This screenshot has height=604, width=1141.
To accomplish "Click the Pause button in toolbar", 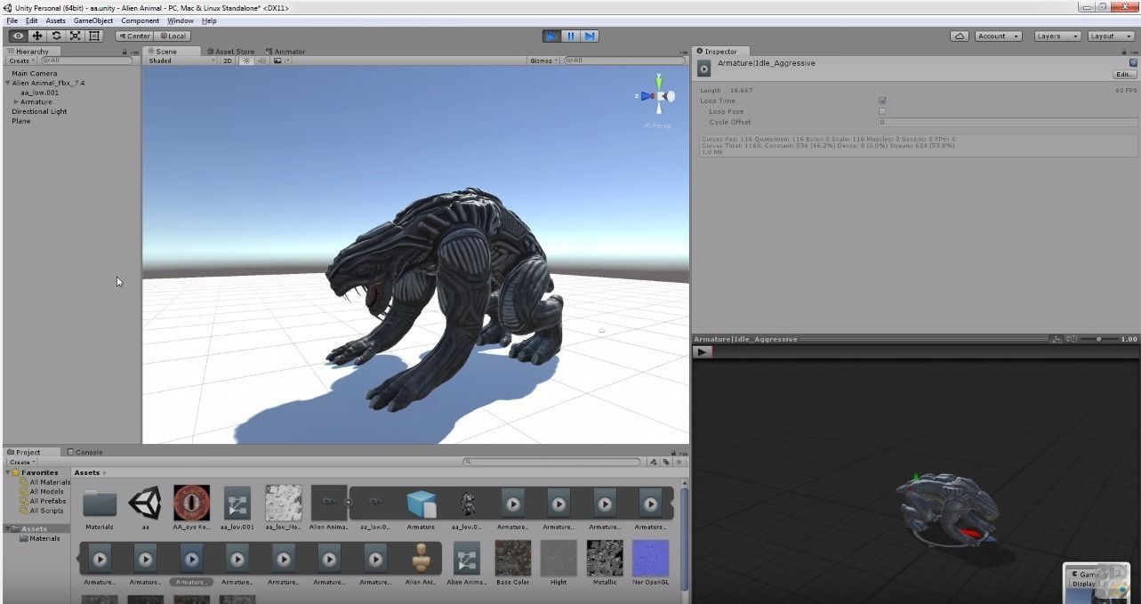I will click(x=570, y=36).
